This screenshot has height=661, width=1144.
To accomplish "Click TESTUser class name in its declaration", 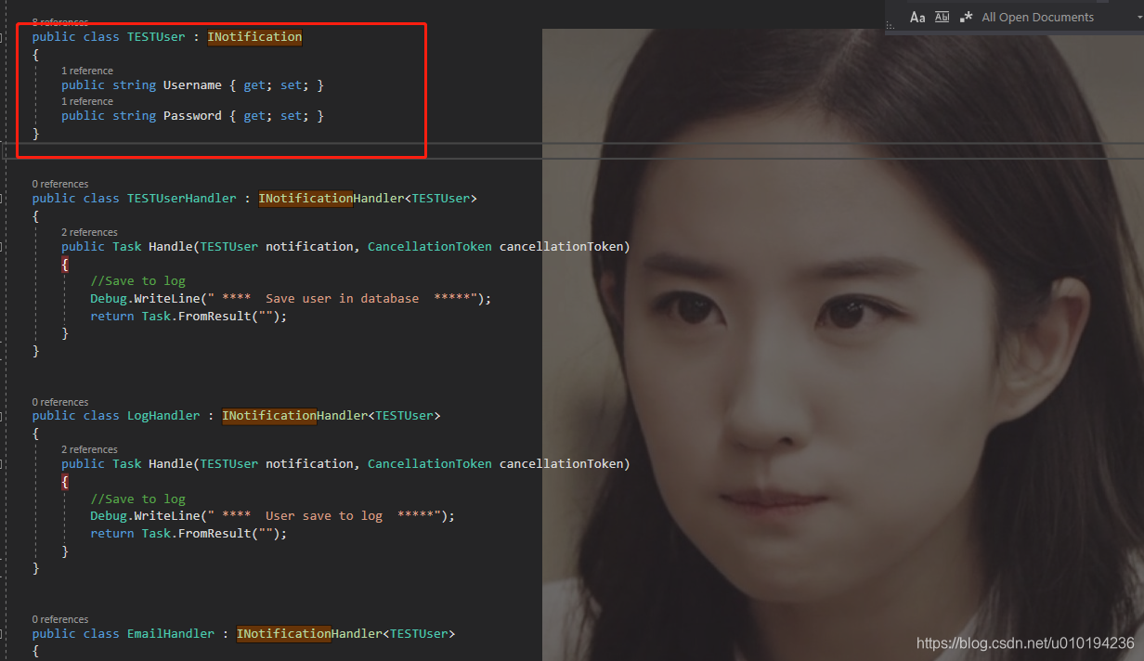I will (x=156, y=37).
